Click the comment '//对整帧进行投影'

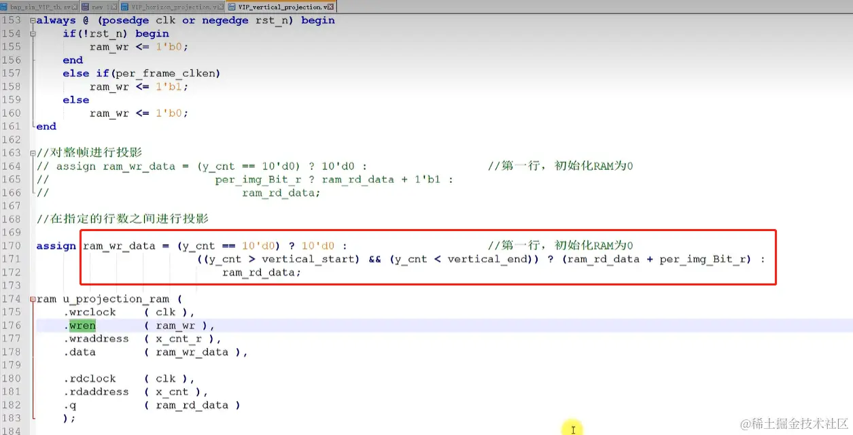(x=89, y=153)
